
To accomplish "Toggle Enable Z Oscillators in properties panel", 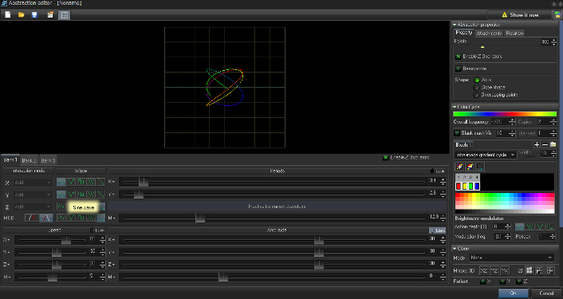I will [459, 57].
